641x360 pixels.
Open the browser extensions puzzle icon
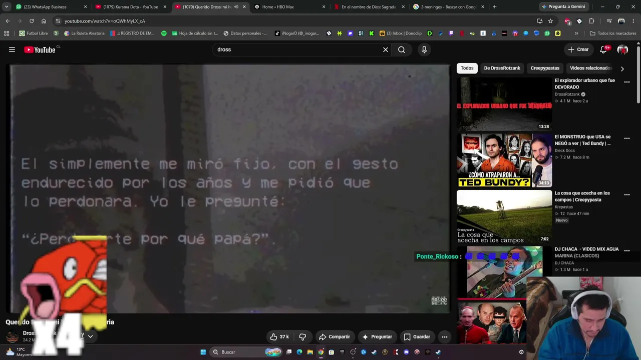(x=591, y=21)
